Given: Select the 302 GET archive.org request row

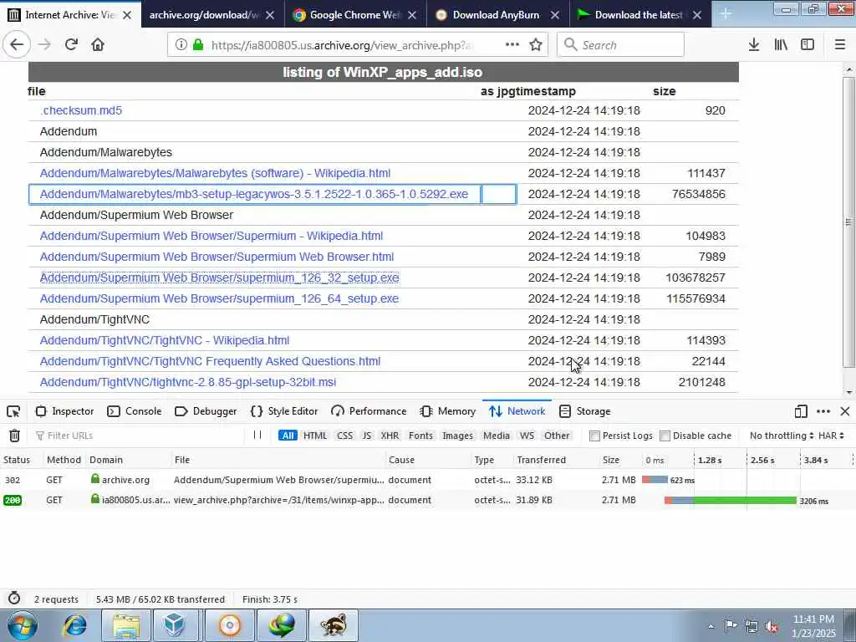Looking at the screenshot, I should pos(428,480).
